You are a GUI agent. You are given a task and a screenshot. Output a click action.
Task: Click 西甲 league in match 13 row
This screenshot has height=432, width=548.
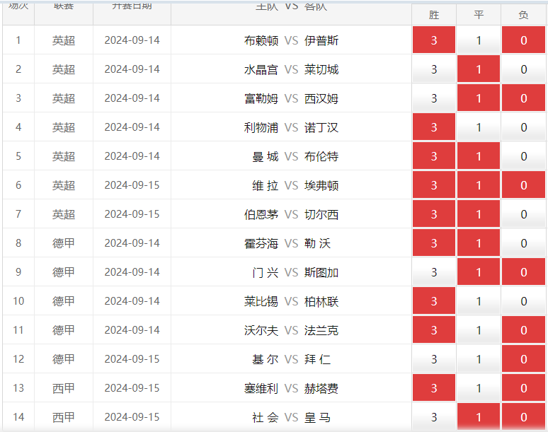point(64,387)
